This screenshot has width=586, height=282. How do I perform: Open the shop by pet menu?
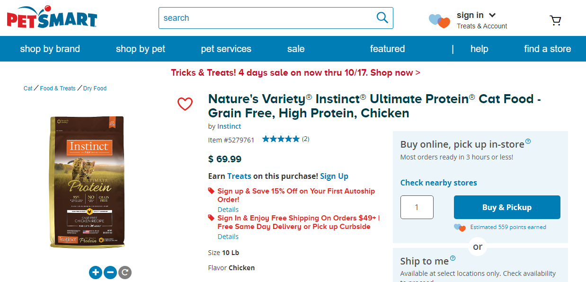[x=141, y=49]
